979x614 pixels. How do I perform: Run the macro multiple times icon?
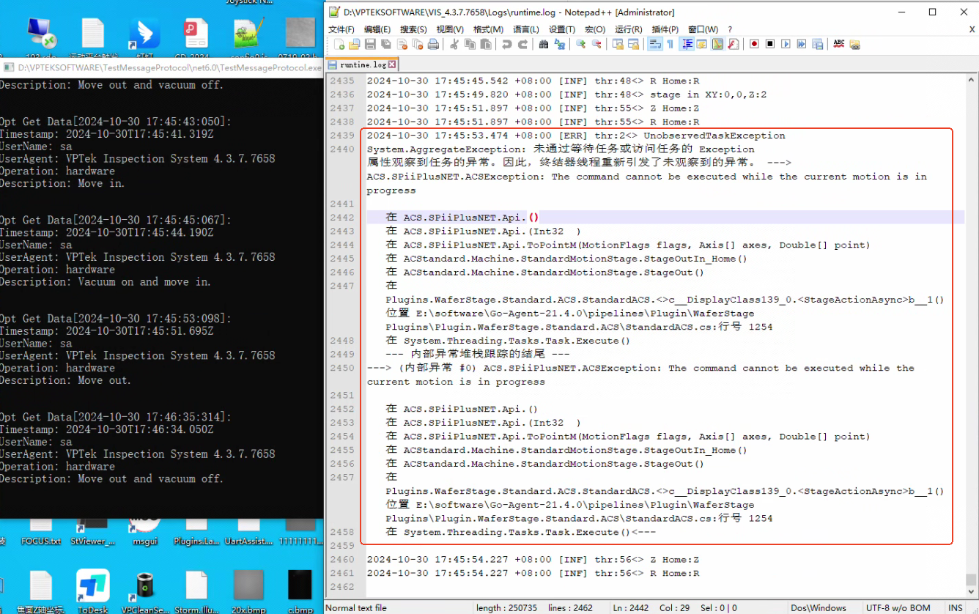tap(802, 44)
